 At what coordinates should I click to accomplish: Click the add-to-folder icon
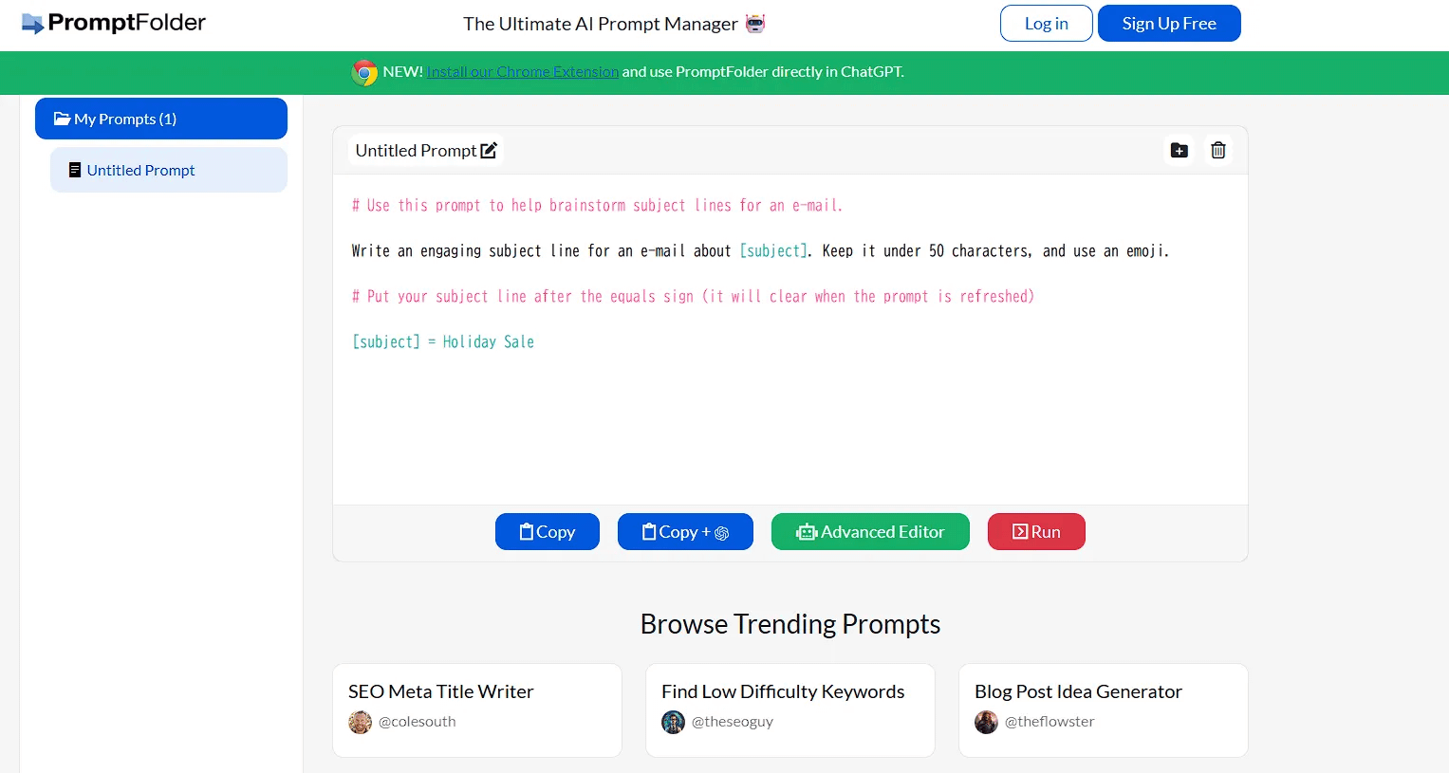[x=1179, y=151]
